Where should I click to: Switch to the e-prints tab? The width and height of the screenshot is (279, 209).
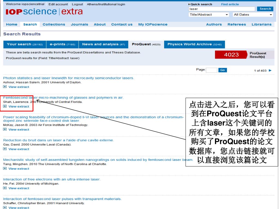point(62,44)
